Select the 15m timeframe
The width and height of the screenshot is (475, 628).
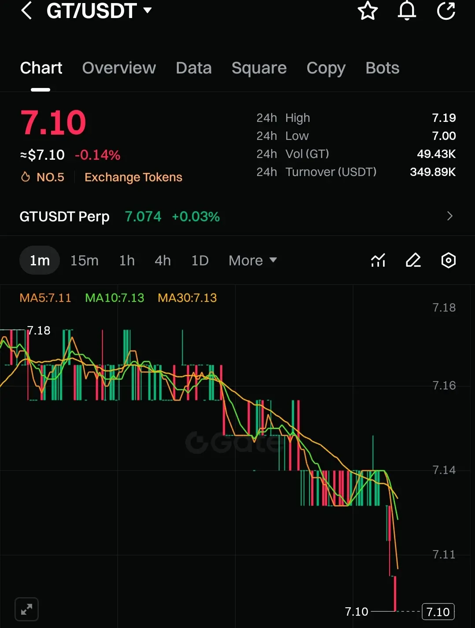click(x=85, y=261)
